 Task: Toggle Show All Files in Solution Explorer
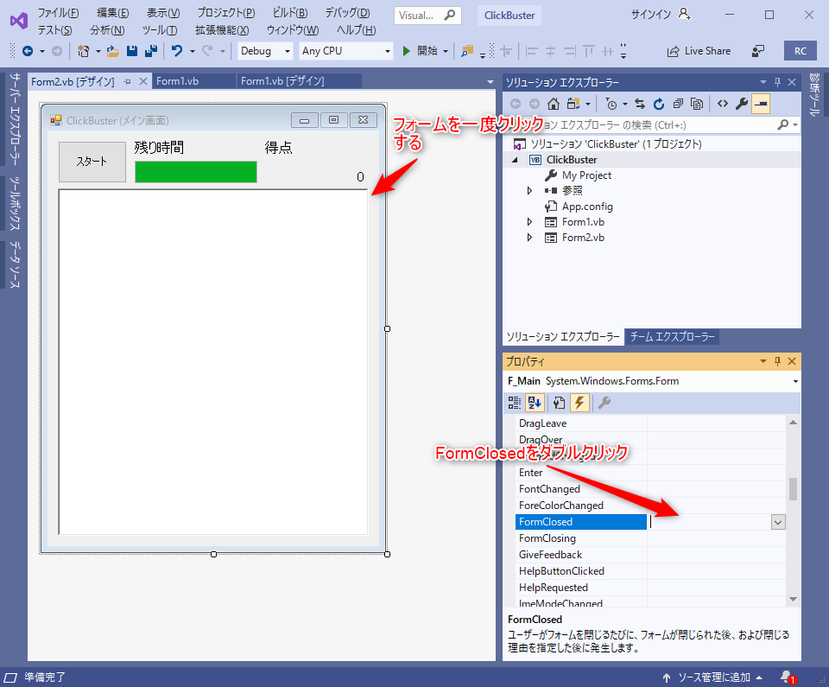click(697, 105)
